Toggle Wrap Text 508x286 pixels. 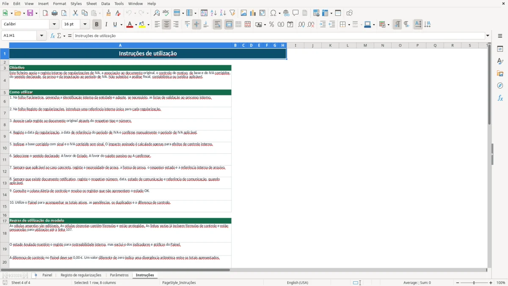coord(217,25)
